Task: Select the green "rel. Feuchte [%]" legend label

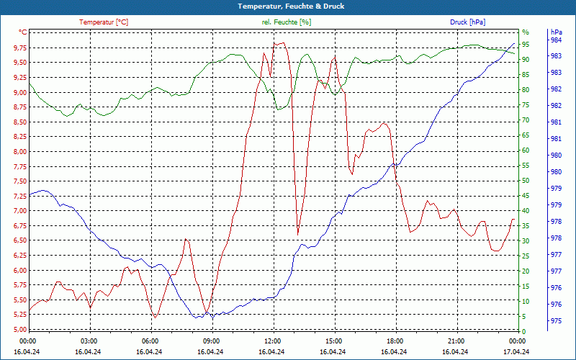Action: click(x=286, y=22)
